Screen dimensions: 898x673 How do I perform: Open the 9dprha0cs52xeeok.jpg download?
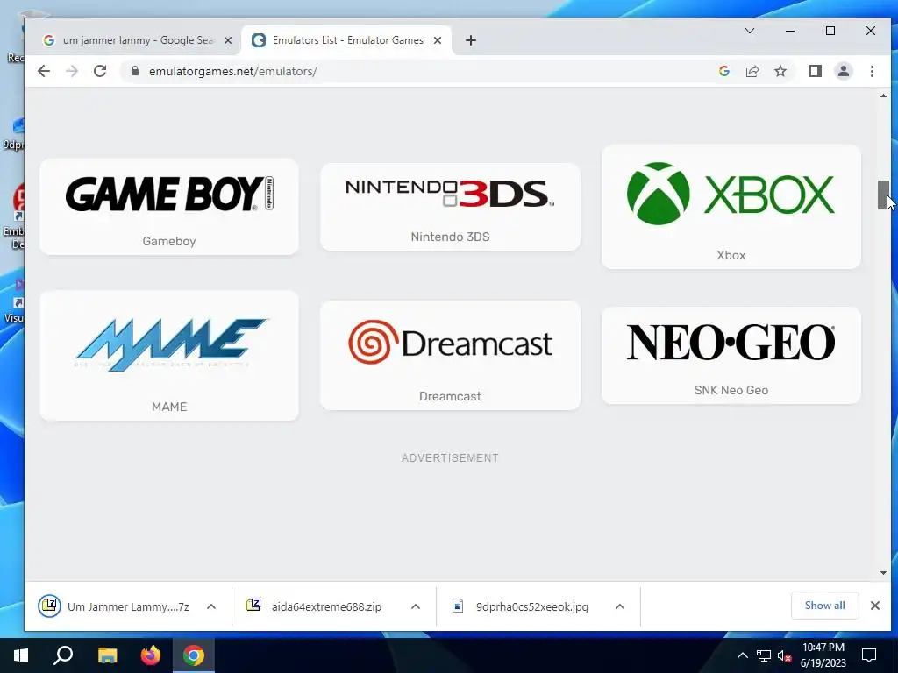[520, 606]
